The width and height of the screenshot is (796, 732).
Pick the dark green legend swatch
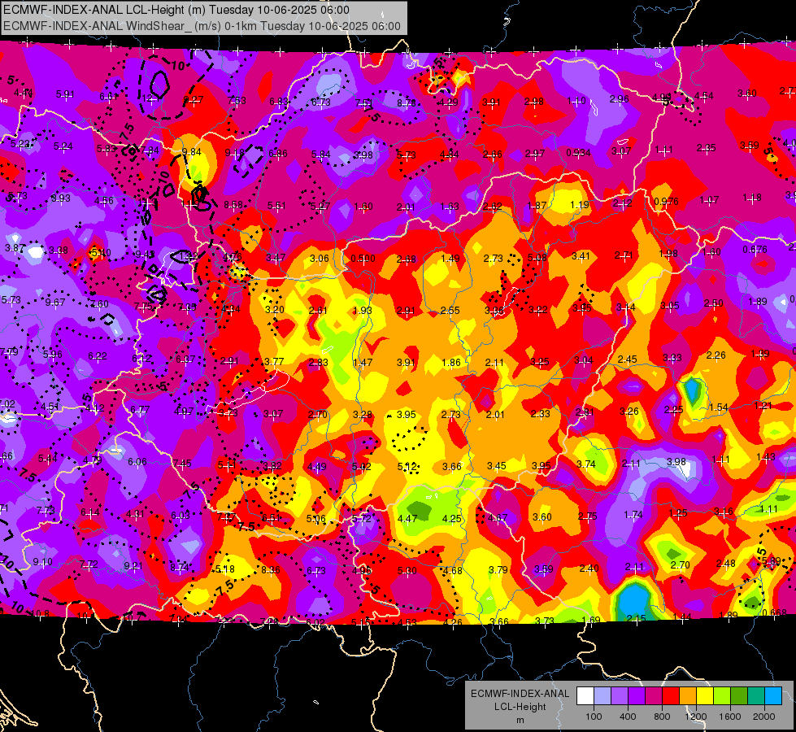(738, 696)
